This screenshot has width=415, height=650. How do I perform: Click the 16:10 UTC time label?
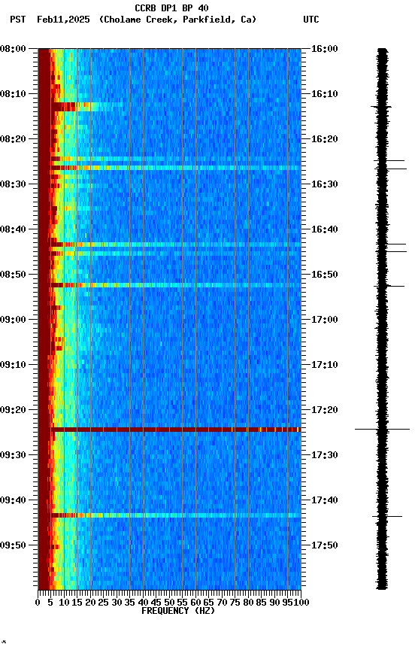[325, 94]
